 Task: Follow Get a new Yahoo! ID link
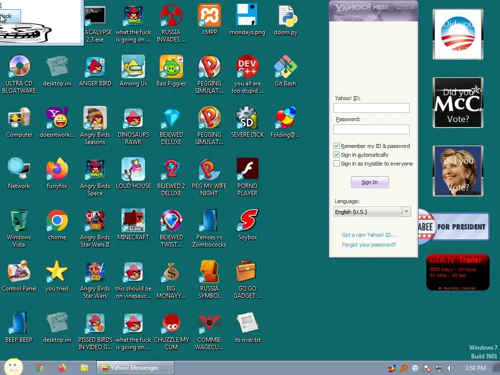click(369, 235)
